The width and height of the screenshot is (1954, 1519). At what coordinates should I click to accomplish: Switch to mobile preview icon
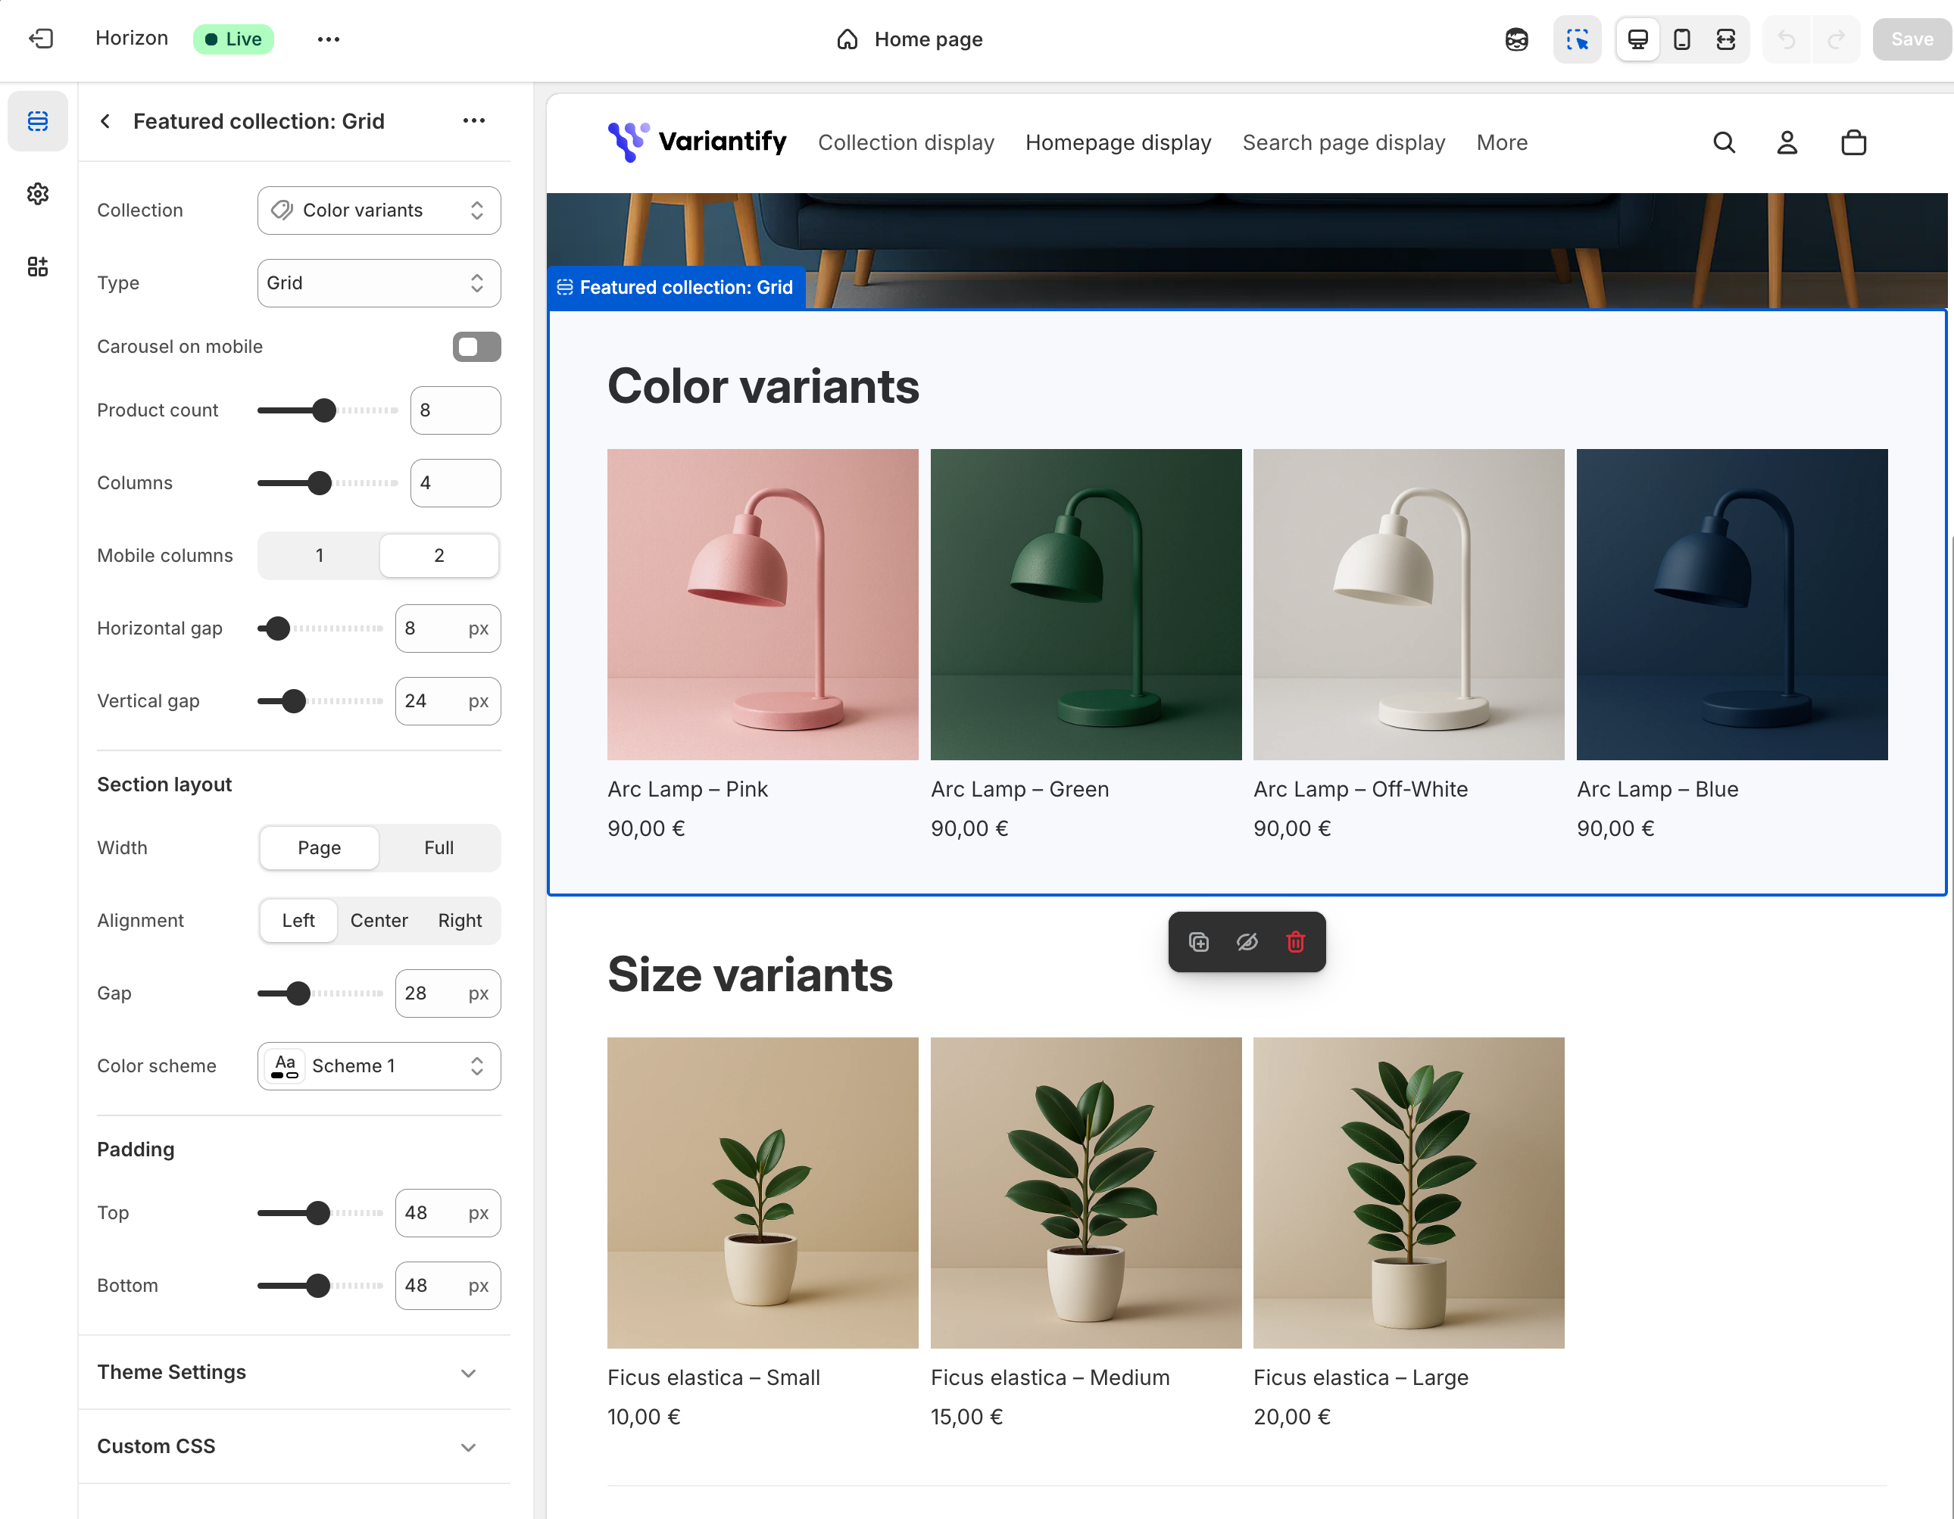(x=1681, y=39)
